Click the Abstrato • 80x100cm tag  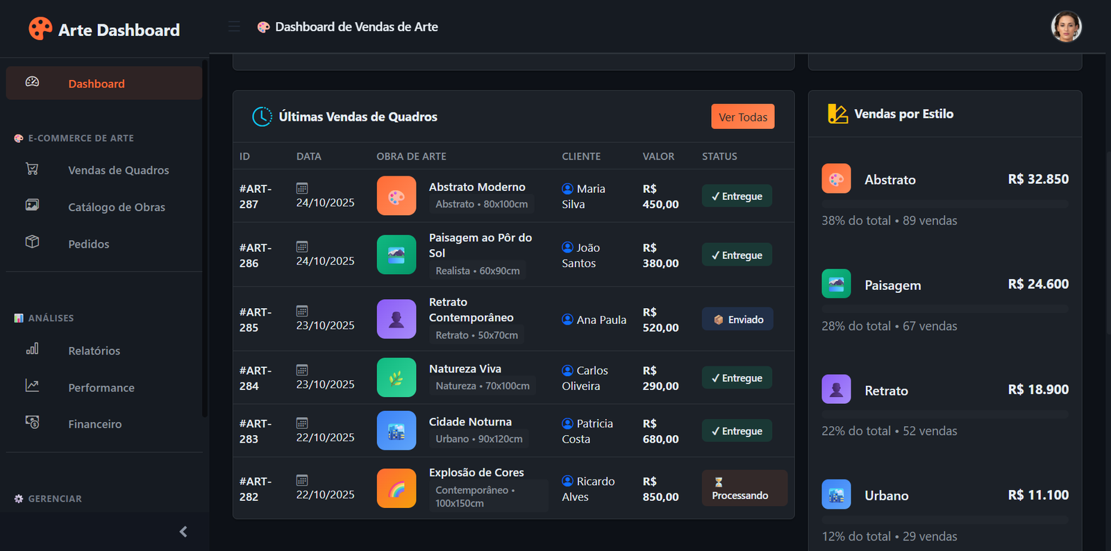482,204
